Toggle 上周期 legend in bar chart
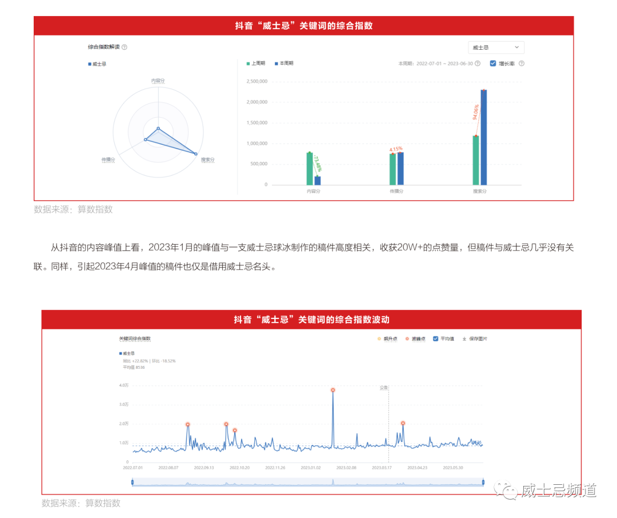Image resolution: width=617 pixels, height=518 pixels. [x=256, y=63]
